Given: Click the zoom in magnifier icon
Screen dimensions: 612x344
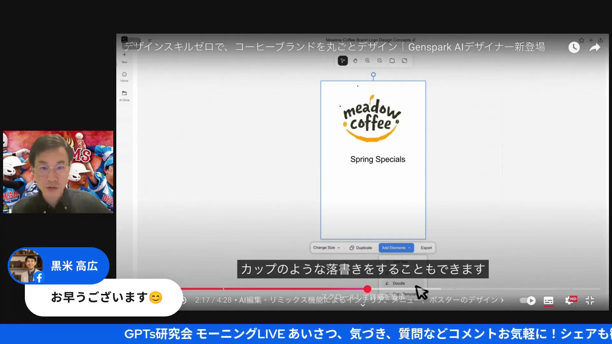Looking at the screenshot, I should [x=368, y=61].
